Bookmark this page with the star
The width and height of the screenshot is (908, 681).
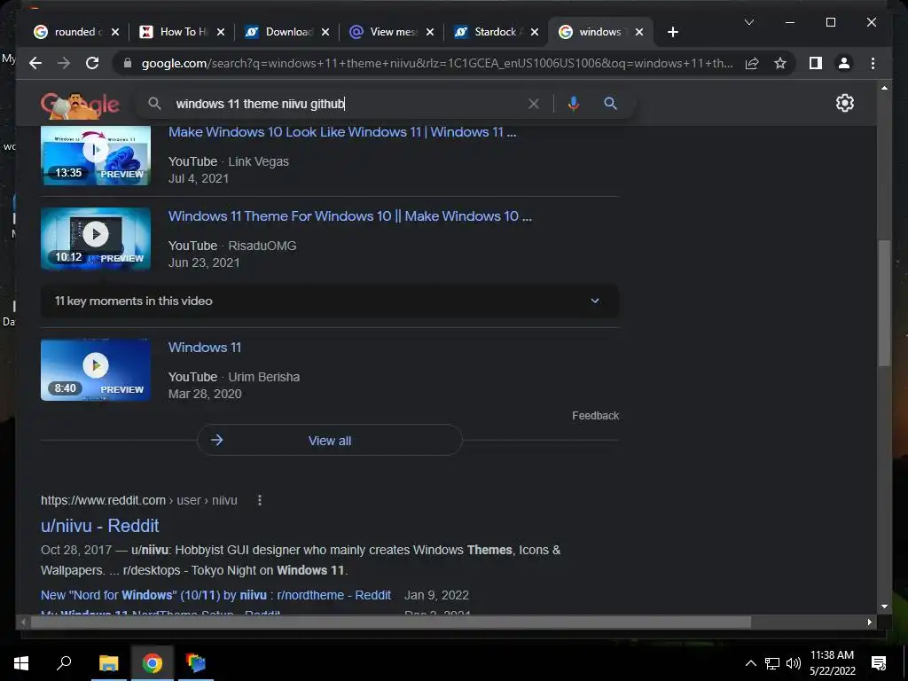point(780,63)
